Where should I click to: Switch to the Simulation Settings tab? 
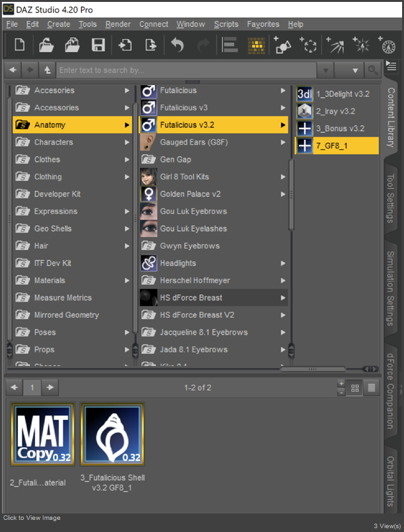pyautogui.click(x=391, y=288)
